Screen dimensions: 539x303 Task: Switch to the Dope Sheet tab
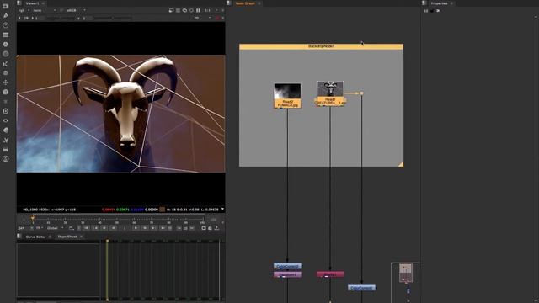pyautogui.click(x=67, y=237)
